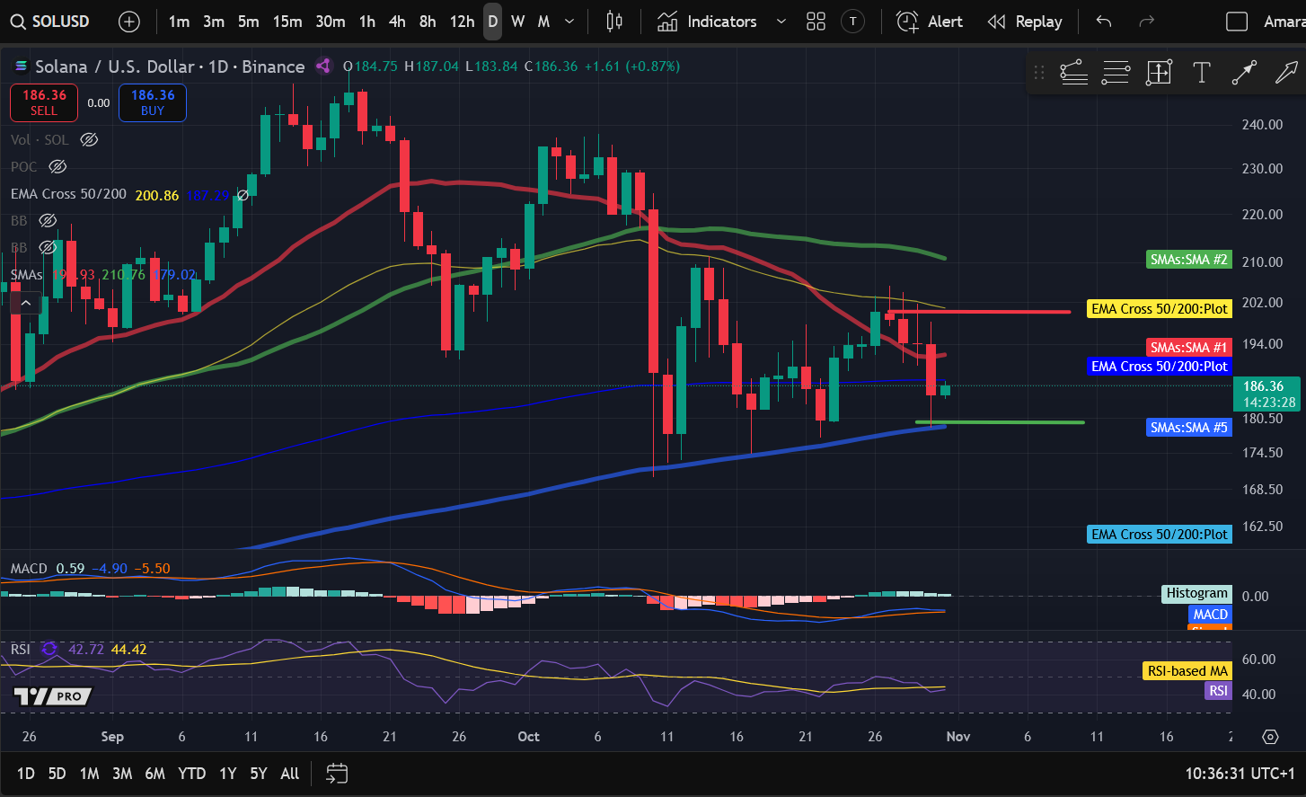Screen dimensions: 1306x797
Task: Hide the Vol · SOL indicator
Action: click(x=88, y=139)
